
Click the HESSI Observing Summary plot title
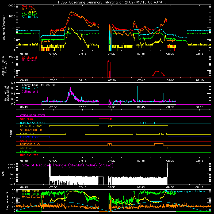113,2
